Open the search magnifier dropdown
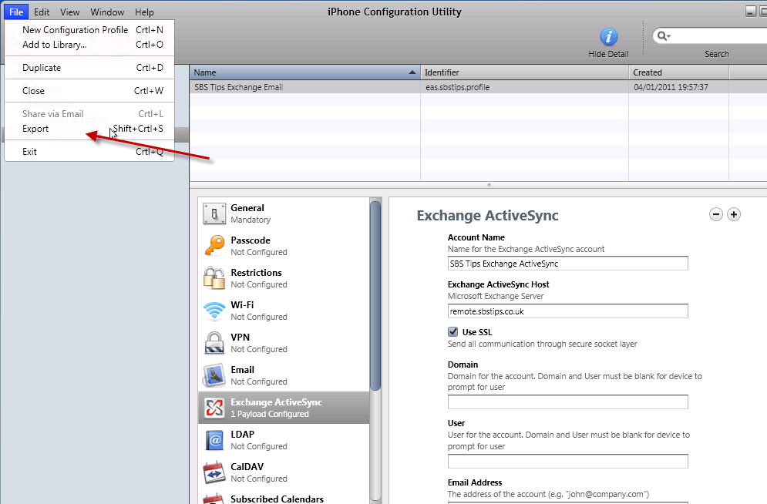This screenshot has width=767, height=504. pos(663,36)
